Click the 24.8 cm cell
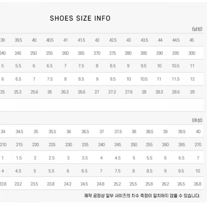 [101, 184]
